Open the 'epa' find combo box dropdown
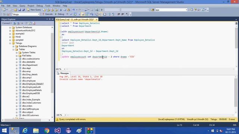Viewport: 239px width, 134px height. click(x=186, y=10)
